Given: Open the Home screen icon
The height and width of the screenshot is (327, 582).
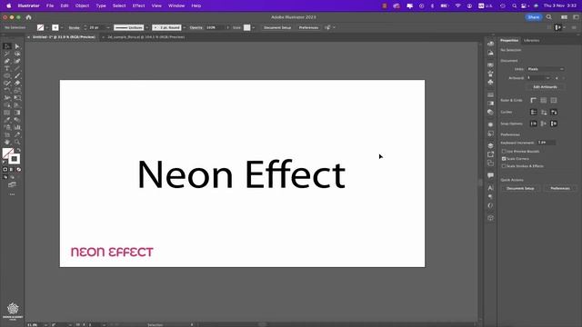Looking at the screenshot, I should 28,17.
